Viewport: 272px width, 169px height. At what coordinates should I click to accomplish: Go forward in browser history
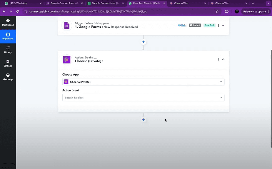11,11
